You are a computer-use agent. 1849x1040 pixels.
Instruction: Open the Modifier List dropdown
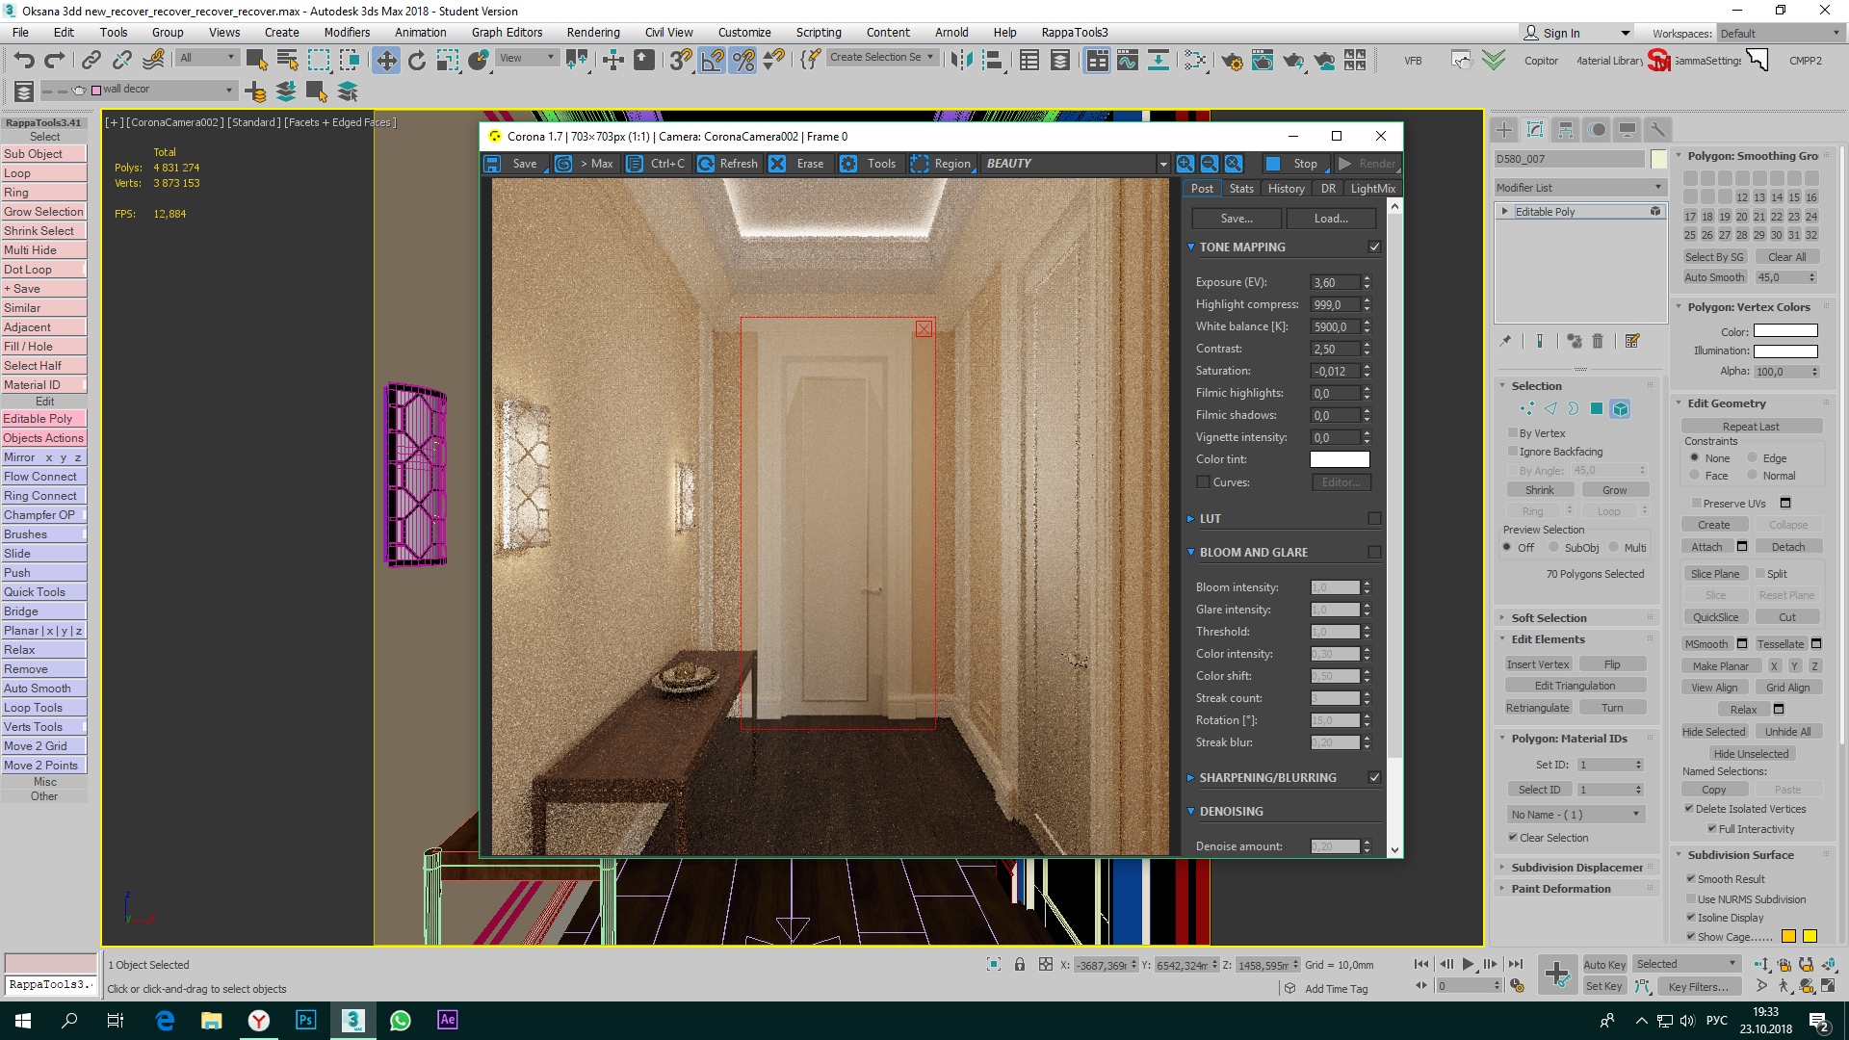(x=1579, y=188)
